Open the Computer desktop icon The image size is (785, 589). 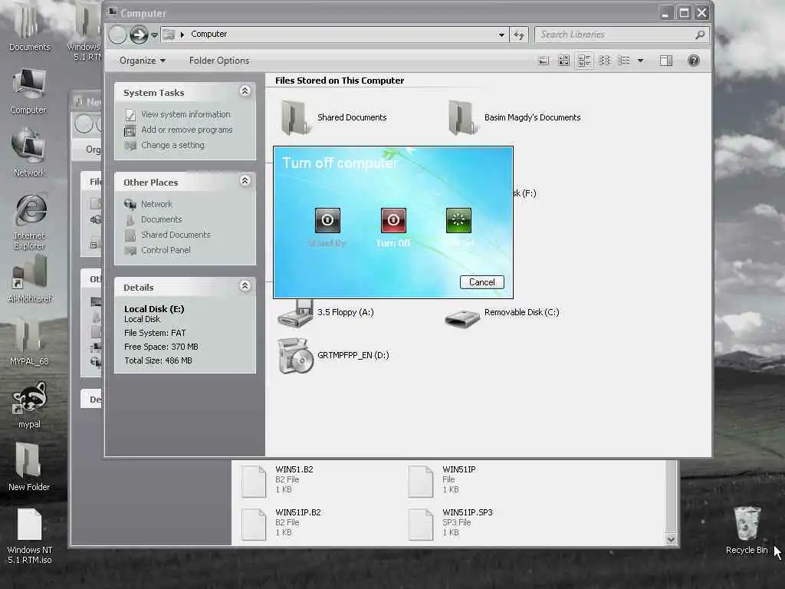coord(28,91)
